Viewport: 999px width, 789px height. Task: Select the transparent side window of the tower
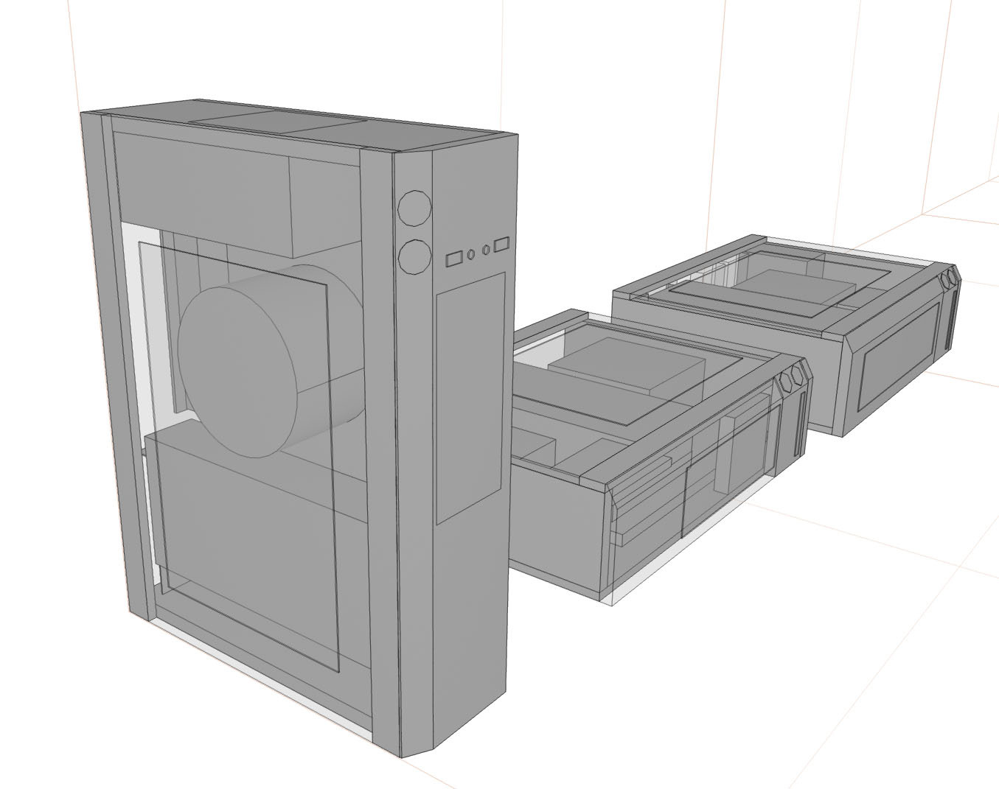click(x=238, y=456)
